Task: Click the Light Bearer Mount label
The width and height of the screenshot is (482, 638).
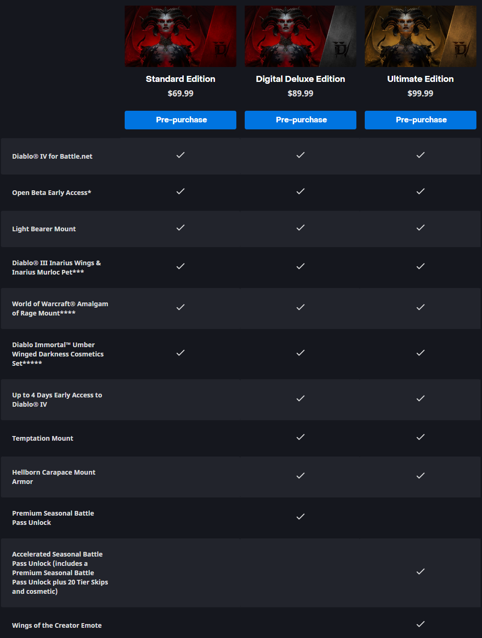Action: click(x=44, y=229)
